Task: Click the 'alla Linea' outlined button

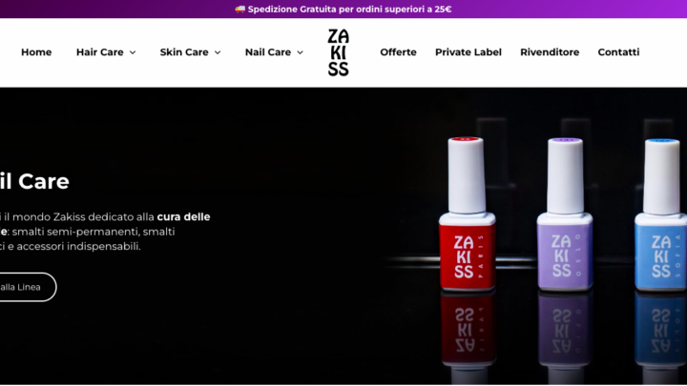Action: click(27, 287)
